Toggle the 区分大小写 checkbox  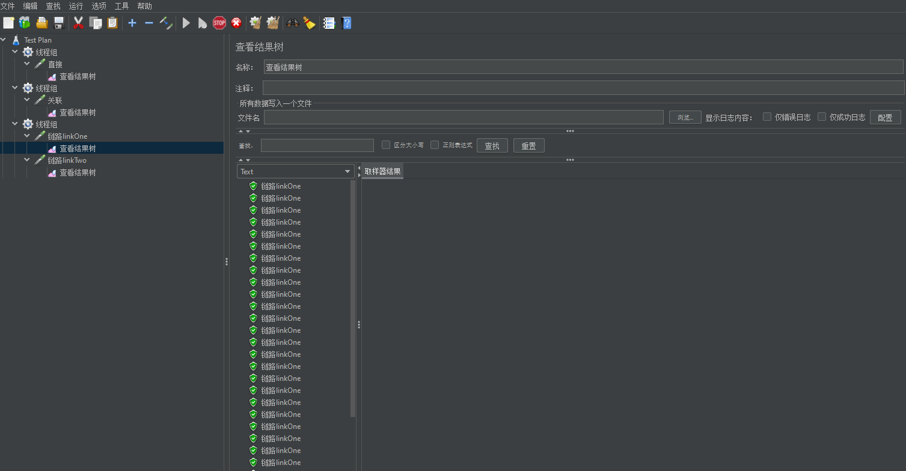[x=386, y=145]
